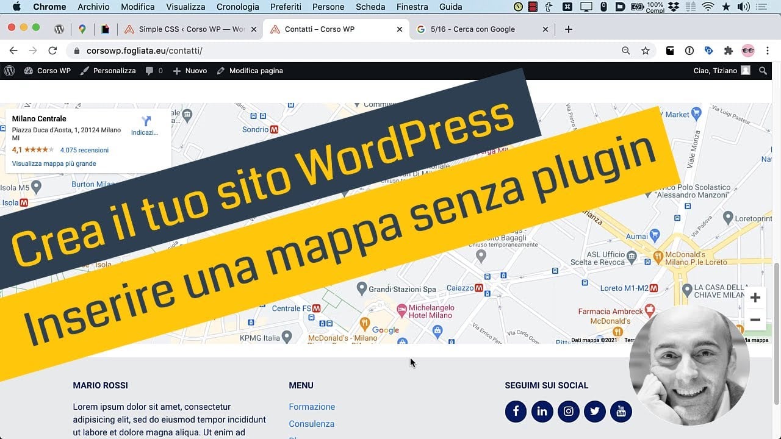Image resolution: width=781 pixels, height=439 pixels.
Task: Zoom out the map with the minus button
Action: (755, 319)
